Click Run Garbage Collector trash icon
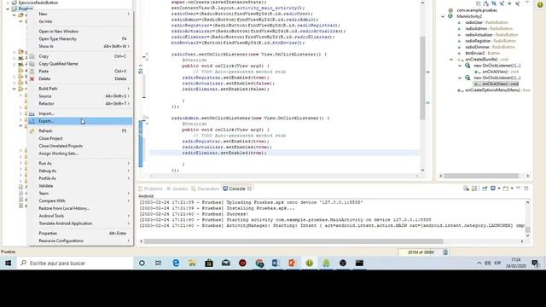Viewport: 546px width, 307px height. coord(445,252)
